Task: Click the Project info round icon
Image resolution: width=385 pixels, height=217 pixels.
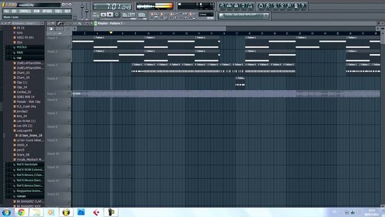Action: pos(296,5)
